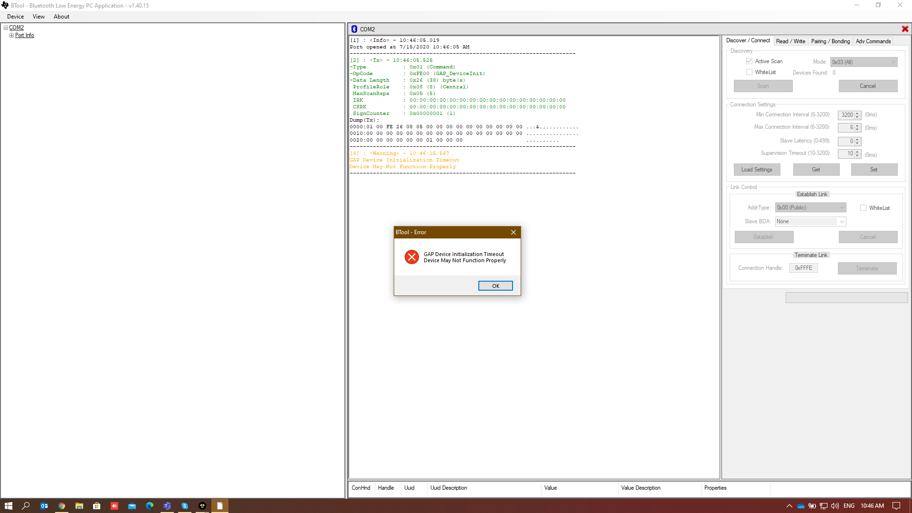The width and height of the screenshot is (912, 513).
Task: Switch to Adv.Commands tab
Action: click(x=873, y=41)
